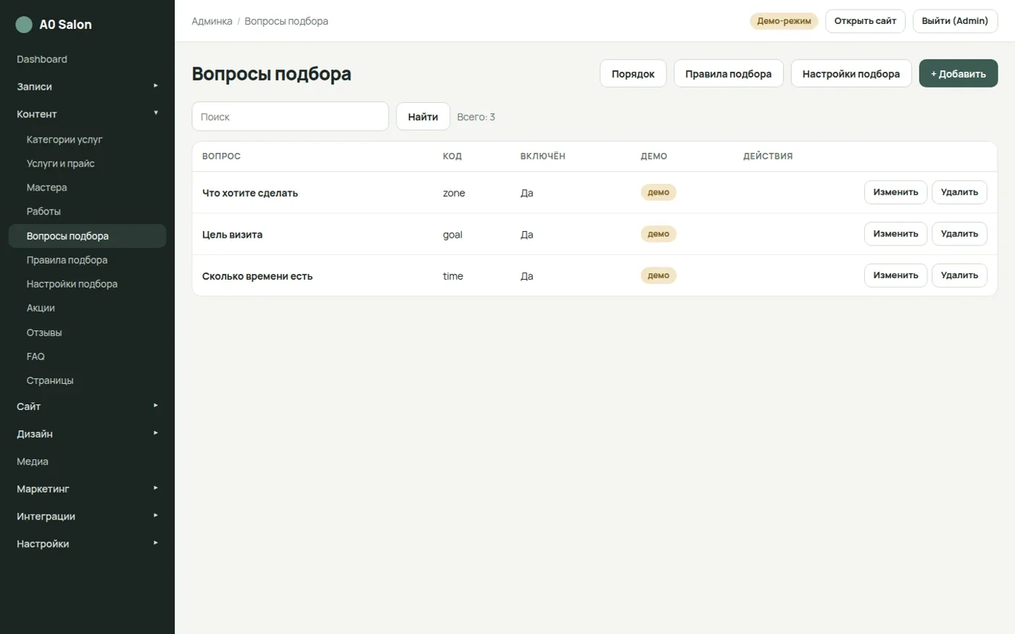Image resolution: width=1015 pixels, height=634 pixels.
Task: Click Удалить for Цель визита
Action: point(959,234)
